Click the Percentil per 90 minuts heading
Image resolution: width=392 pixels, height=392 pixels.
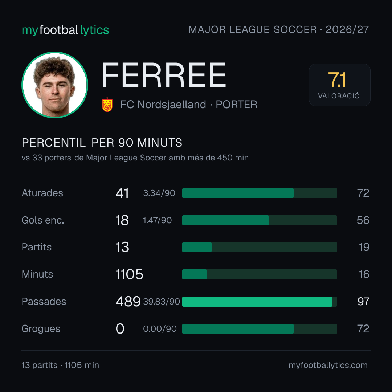[x=102, y=143]
